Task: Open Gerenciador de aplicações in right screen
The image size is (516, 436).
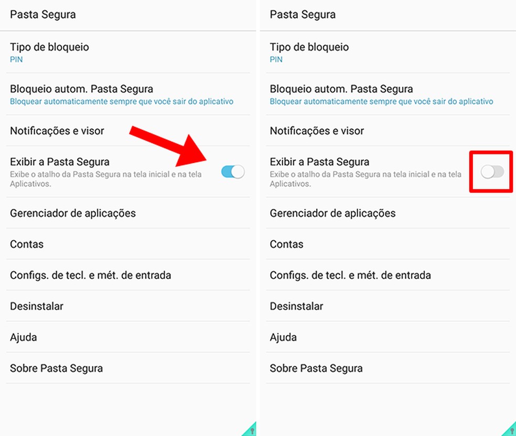Action: tap(388, 213)
